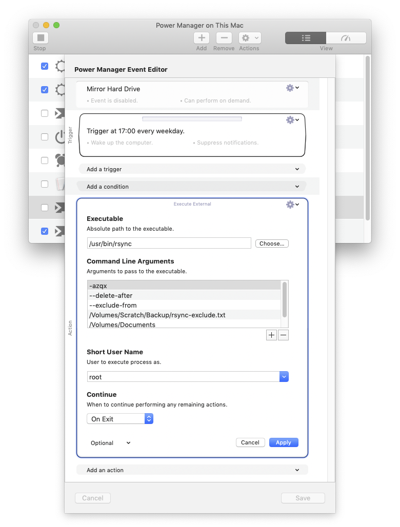Viewport: 400px width, 527px height.
Task: Click the Remove minus toolbar icon
Action: (224, 37)
